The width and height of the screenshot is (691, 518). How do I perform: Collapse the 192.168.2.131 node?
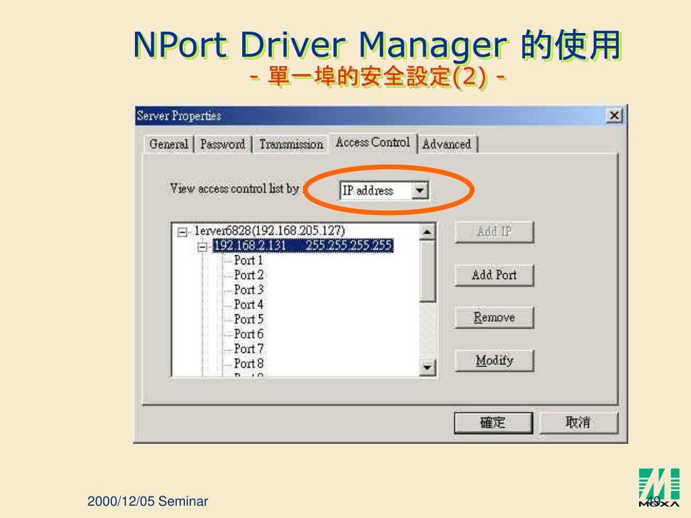pos(202,247)
